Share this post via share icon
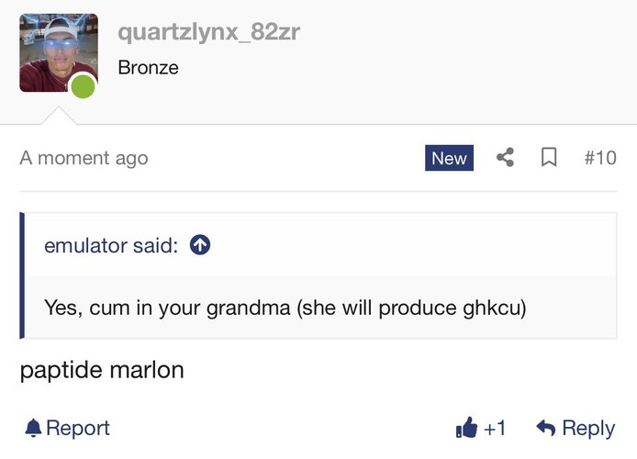Screen dimensions: 637x459 point(506,158)
